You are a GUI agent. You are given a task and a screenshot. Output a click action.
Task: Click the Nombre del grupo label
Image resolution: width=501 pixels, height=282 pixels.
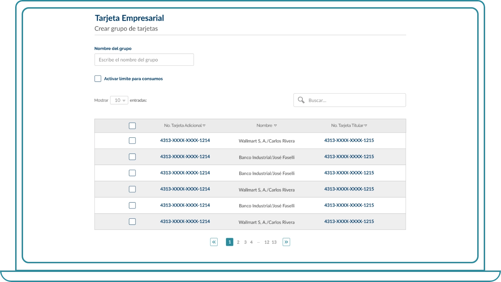coord(113,49)
